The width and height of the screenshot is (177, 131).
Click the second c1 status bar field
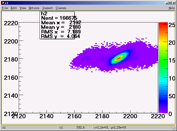(x=67, y=127)
